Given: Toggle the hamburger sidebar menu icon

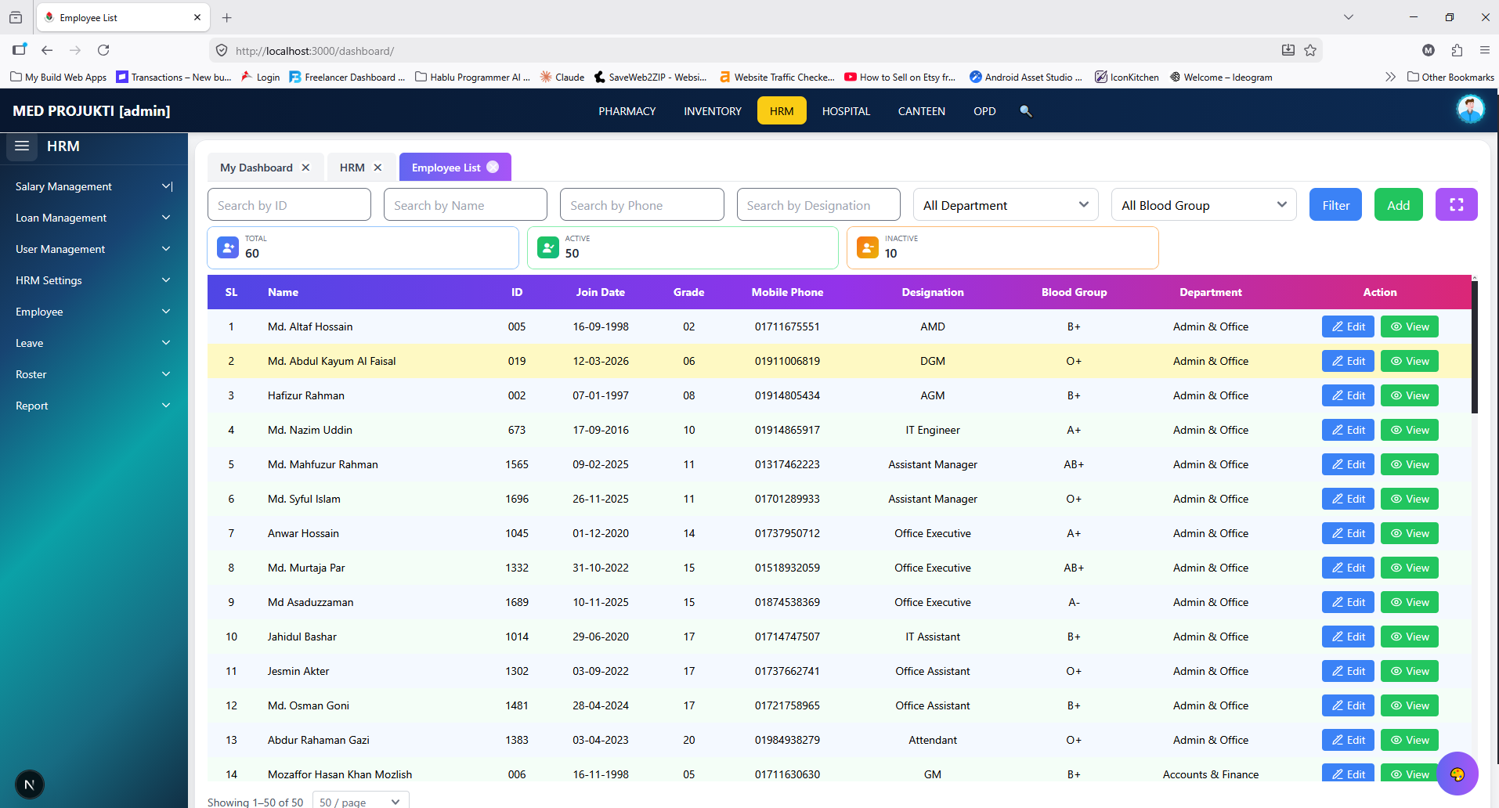Looking at the screenshot, I should click(x=22, y=146).
